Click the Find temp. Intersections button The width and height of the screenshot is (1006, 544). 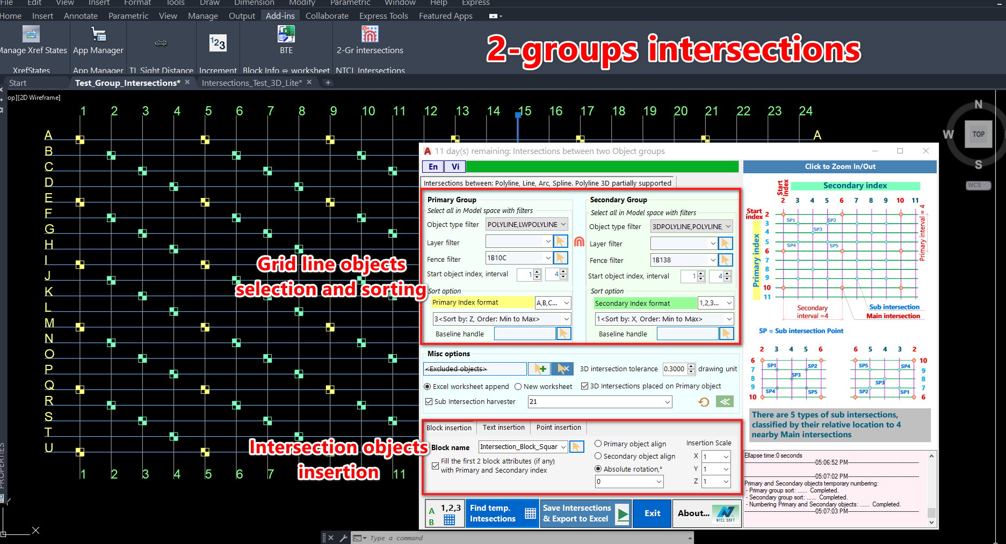pyautogui.click(x=502, y=513)
